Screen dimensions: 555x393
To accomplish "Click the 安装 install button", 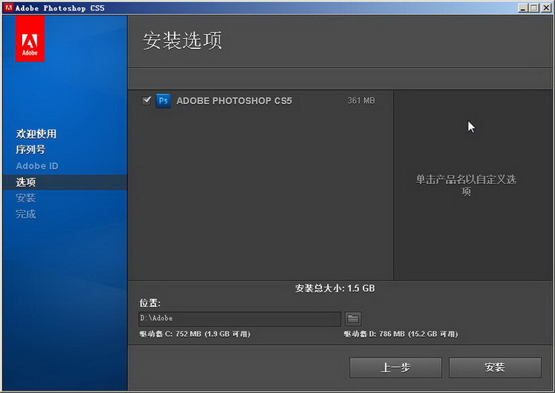I will tap(495, 368).
